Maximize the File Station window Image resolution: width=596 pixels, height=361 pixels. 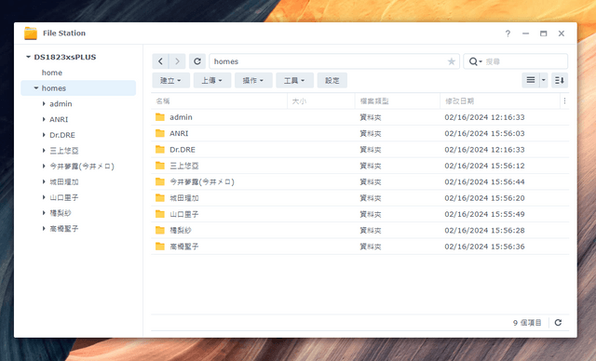(x=544, y=33)
